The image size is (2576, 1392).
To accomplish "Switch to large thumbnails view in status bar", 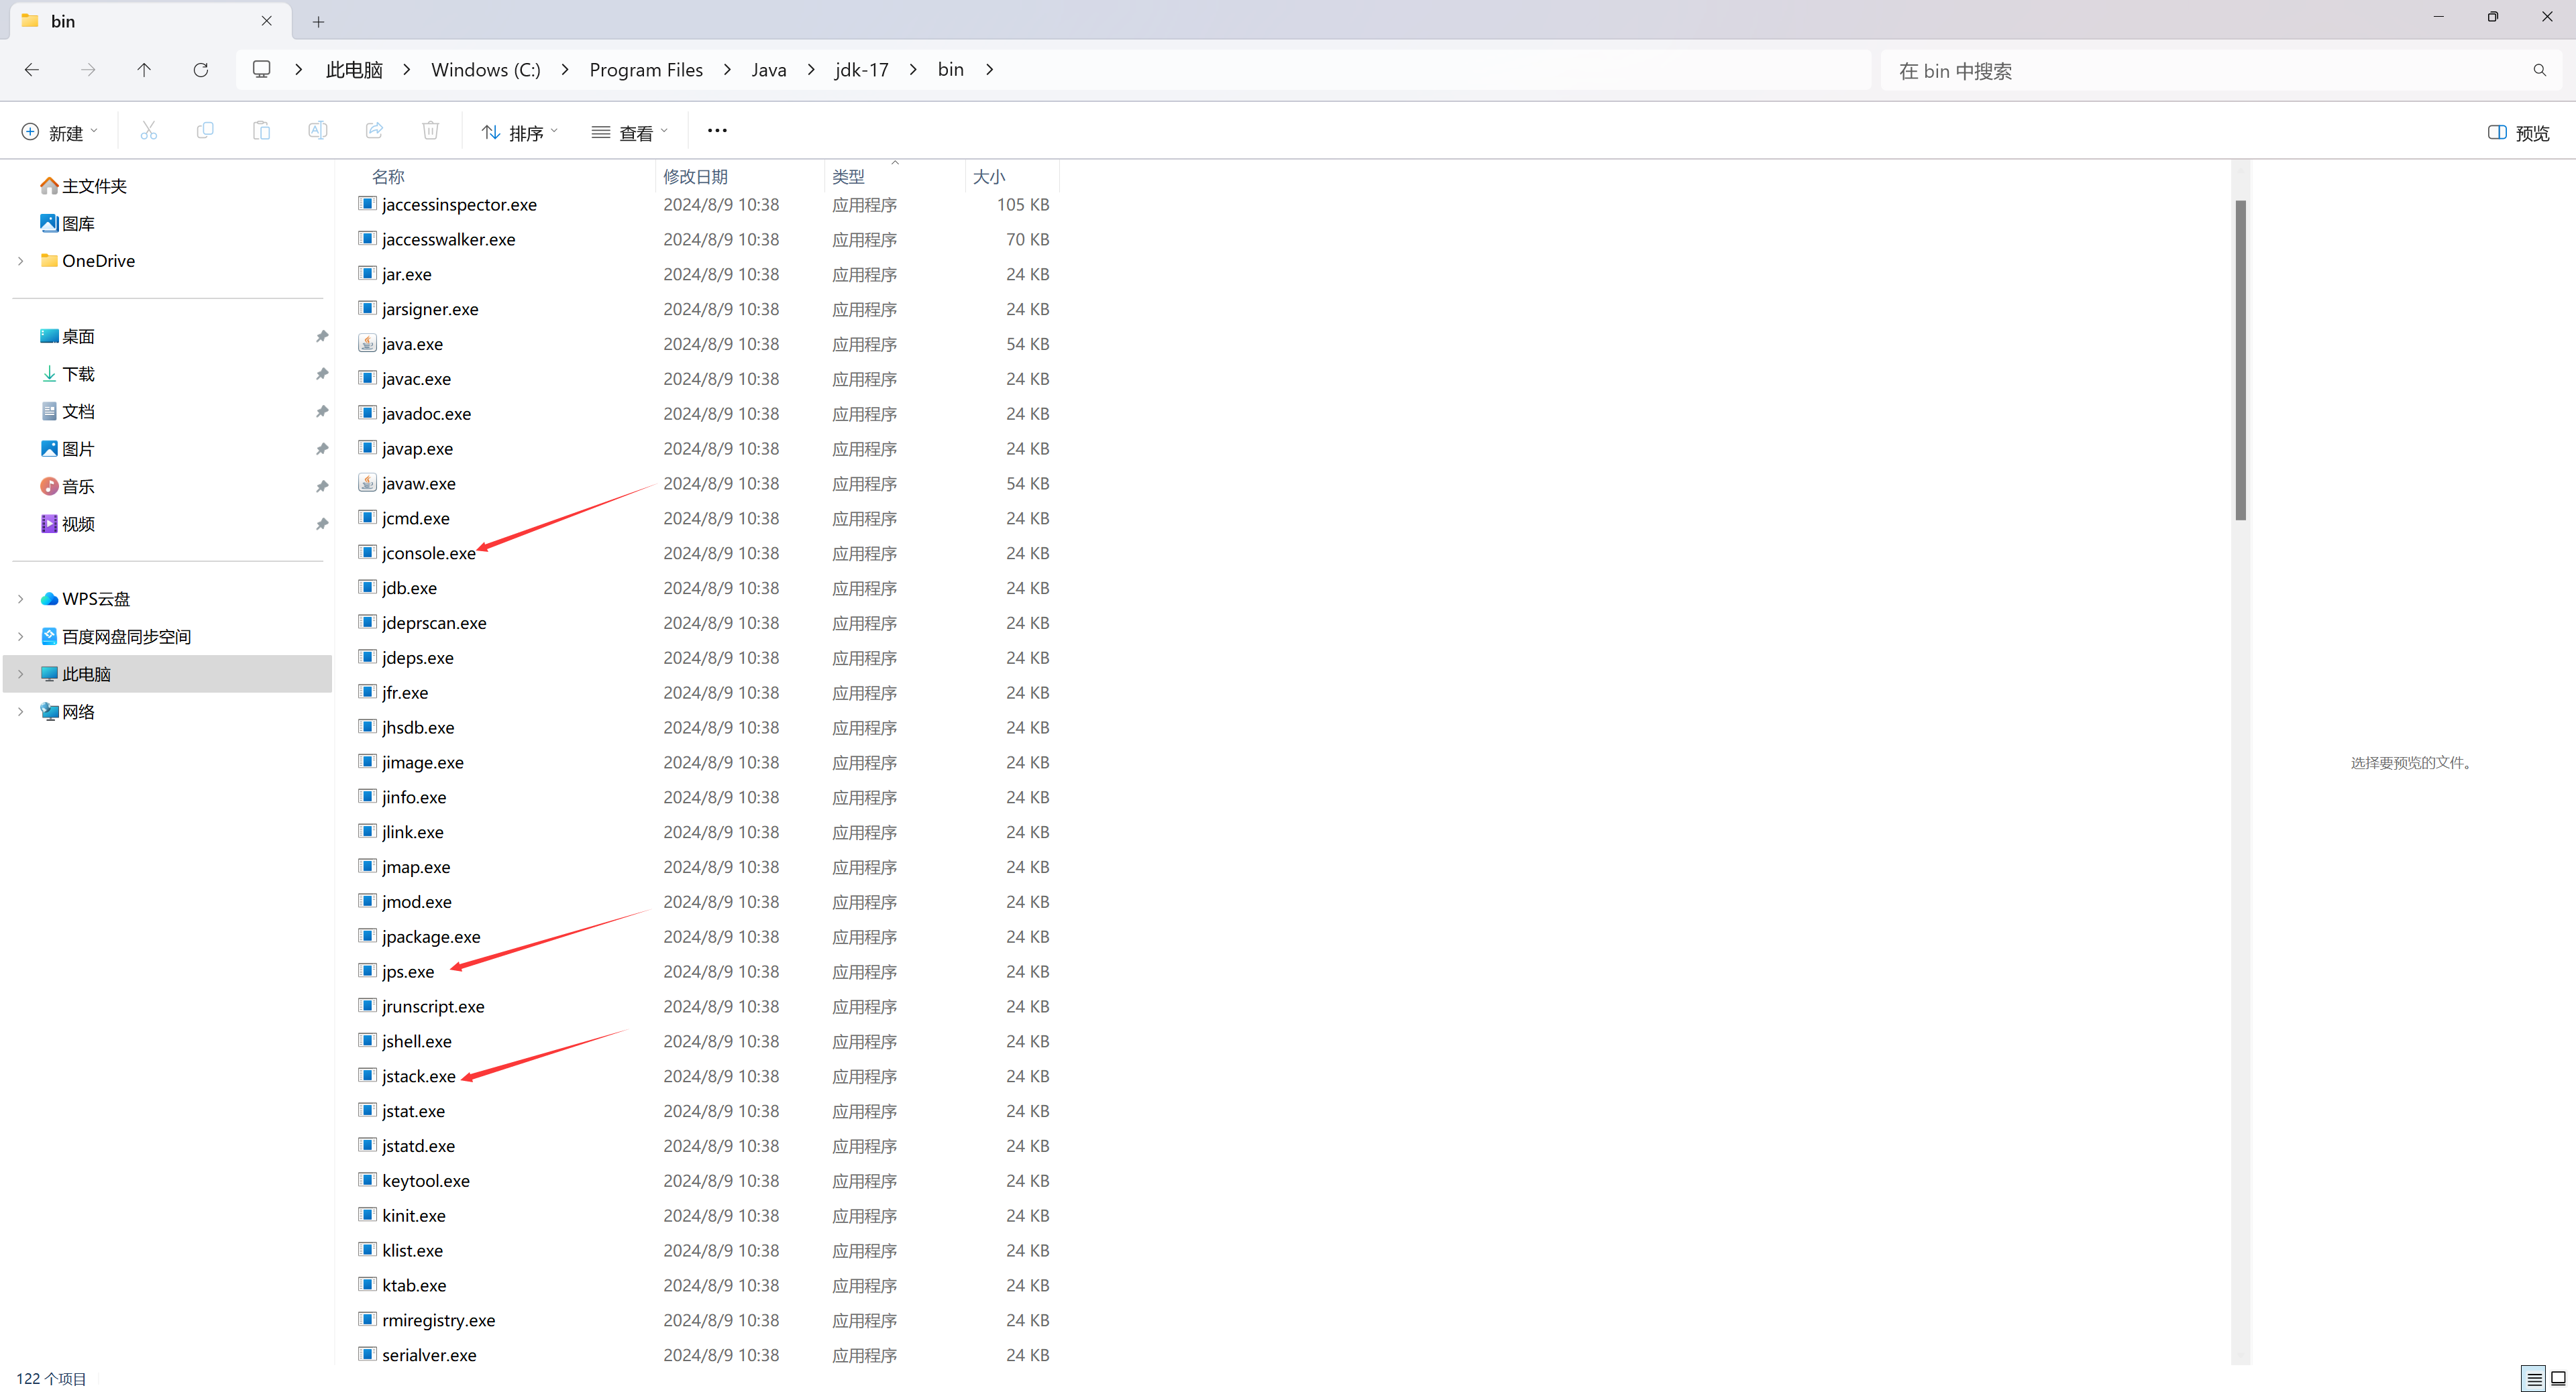I will 2558,1378.
